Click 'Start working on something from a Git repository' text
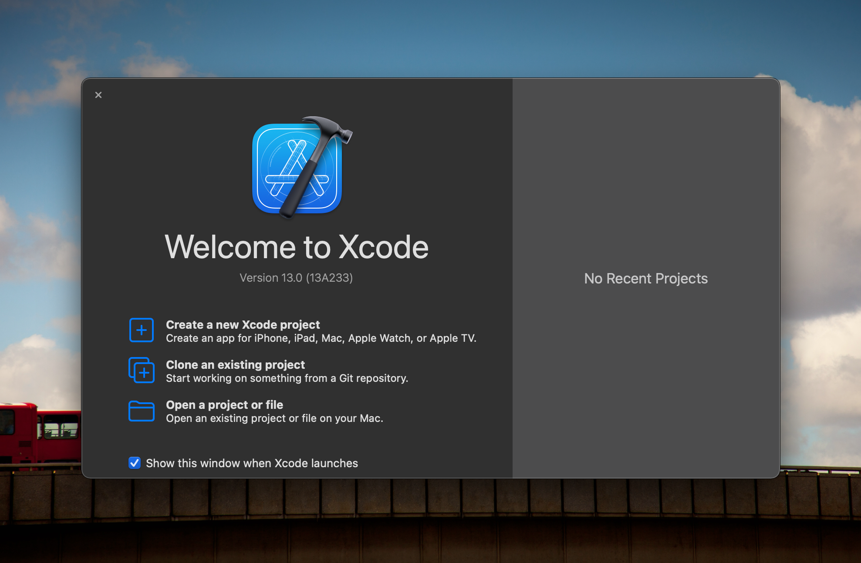 coord(287,378)
